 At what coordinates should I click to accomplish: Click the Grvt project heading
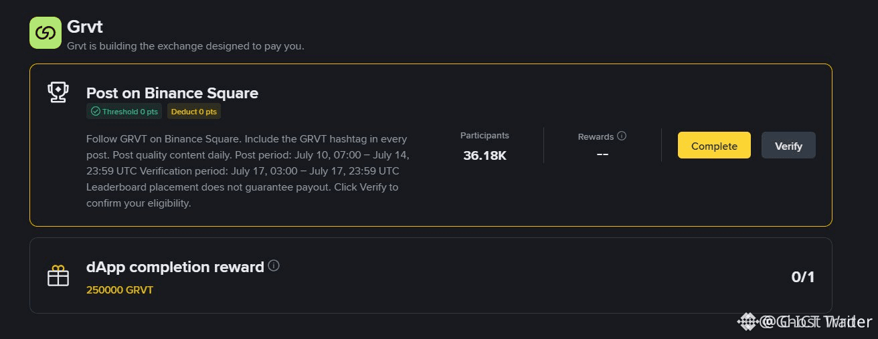pos(84,27)
